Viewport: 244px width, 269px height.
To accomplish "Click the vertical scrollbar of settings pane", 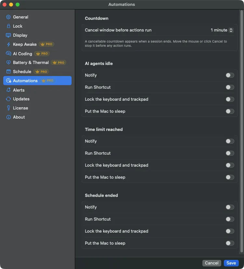I will [242, 131].
